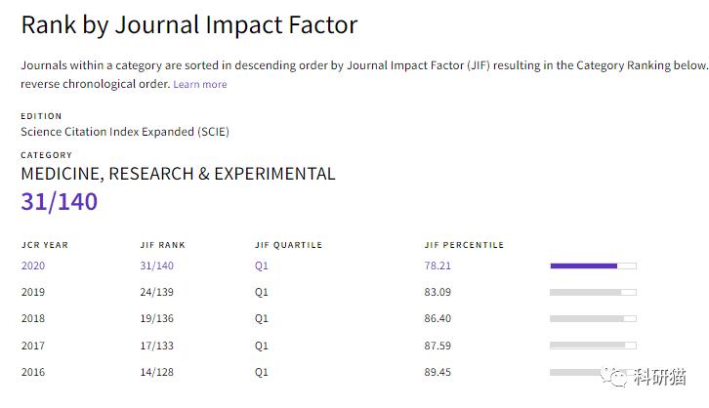Click the 2017 percentile bar

tap(593, 345)
